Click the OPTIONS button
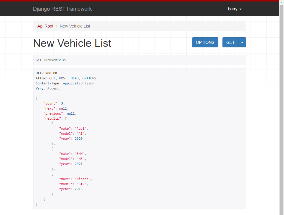 [205, 42]
